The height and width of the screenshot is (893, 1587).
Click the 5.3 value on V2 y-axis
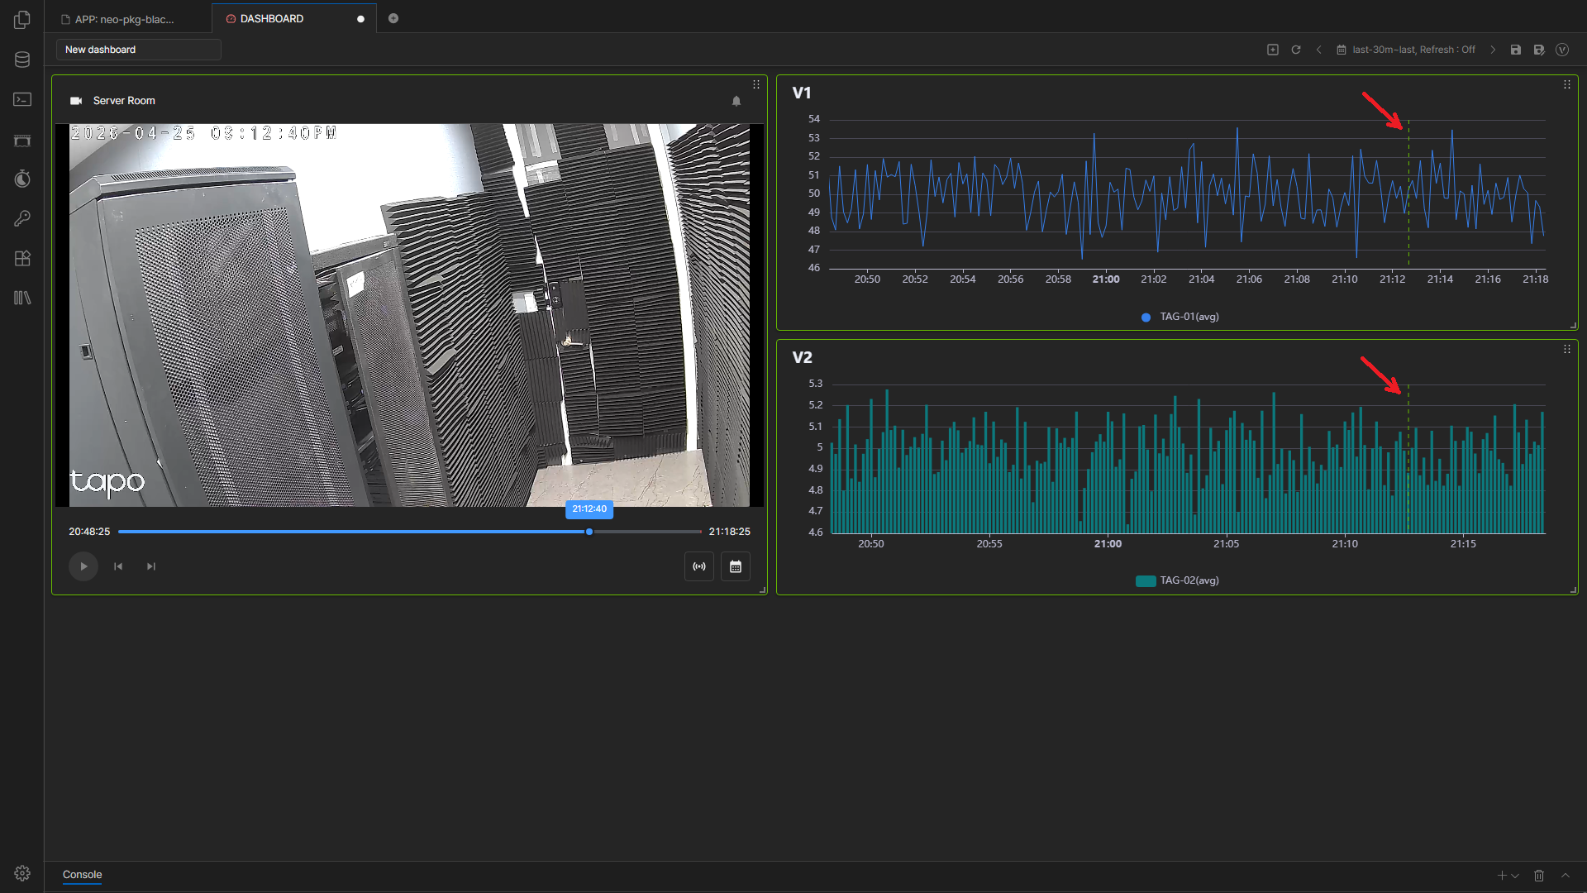coord(816,384)
